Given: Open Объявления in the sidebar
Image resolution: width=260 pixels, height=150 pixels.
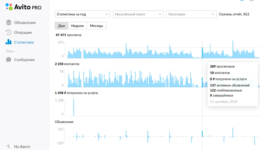Looking at the screenshot, I should (25, 23).
